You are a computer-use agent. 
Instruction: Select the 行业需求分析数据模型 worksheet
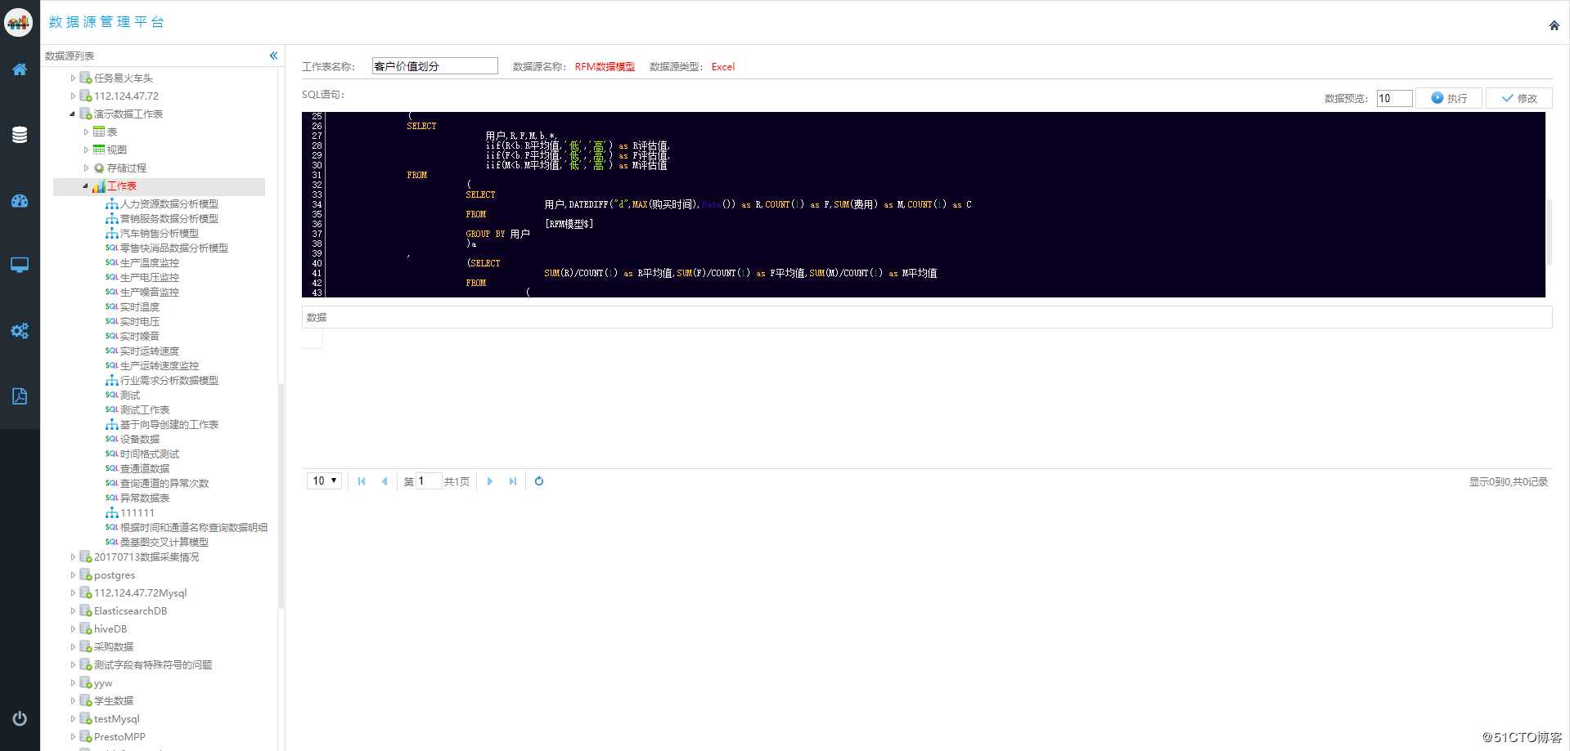[x=169, y=381]
